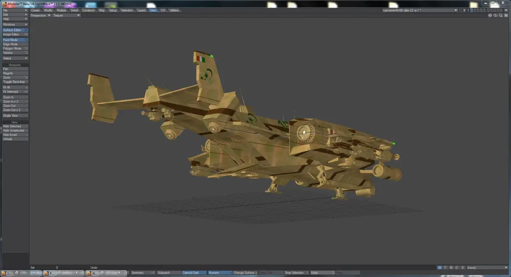511x277 pixels.
Task: Switch to the I/O tab
Action: [163, 10]
